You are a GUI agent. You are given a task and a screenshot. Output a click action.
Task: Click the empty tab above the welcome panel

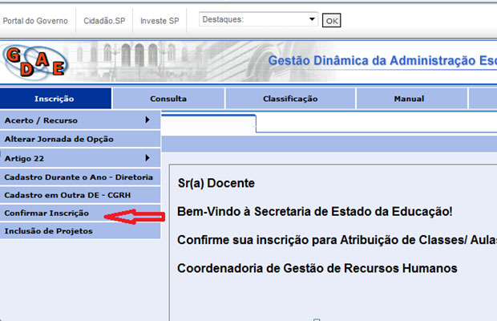[x=208, y=123]
